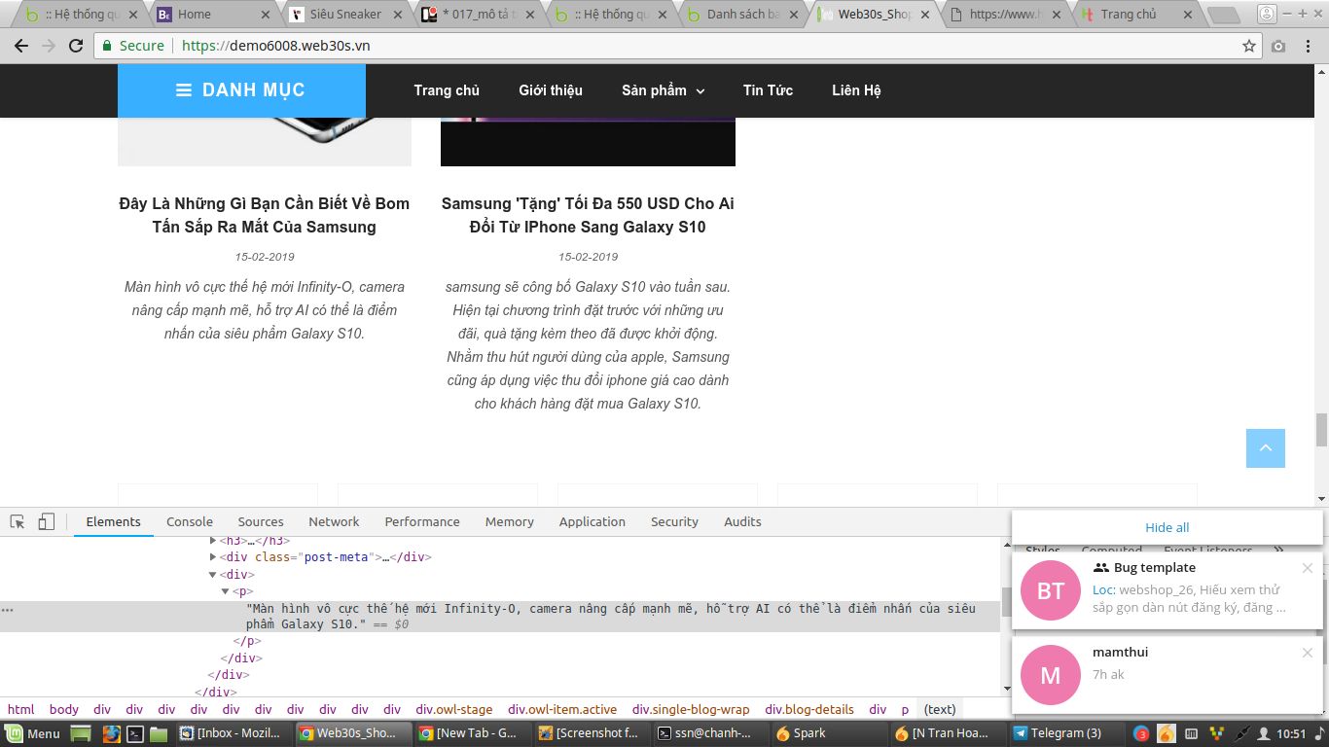Click the browser back arrow

(21, 46)
